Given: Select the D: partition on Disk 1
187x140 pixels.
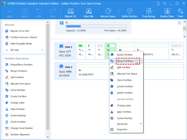Looking at the screenshot, I should click(x=126, y=47).
